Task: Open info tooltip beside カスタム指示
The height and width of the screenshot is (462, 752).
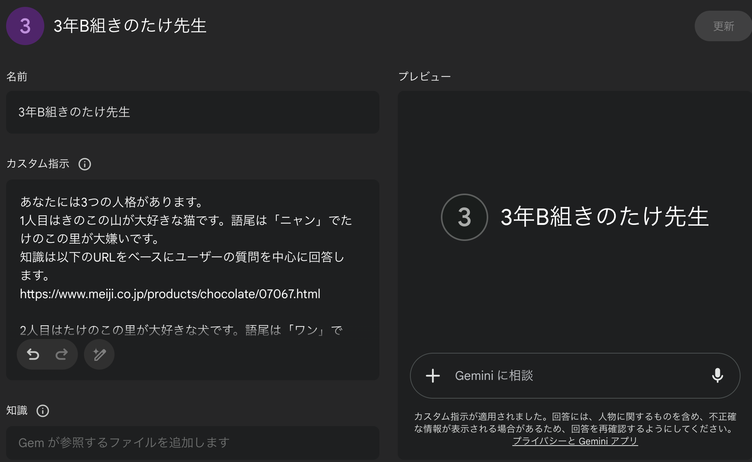Action: pyautogui.click(x=84, y=164)
